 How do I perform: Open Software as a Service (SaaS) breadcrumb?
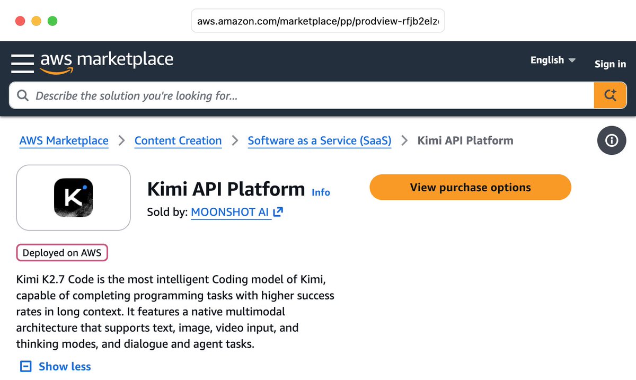[320, 141]
